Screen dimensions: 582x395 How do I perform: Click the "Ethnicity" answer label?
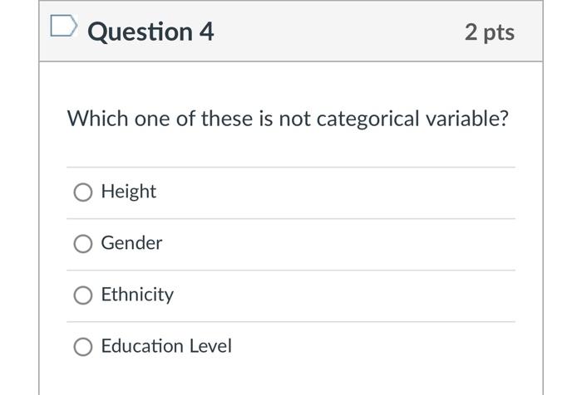tap(137, 295)
